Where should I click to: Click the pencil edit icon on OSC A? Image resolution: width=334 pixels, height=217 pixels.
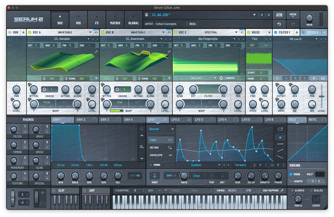click(96, 52)
